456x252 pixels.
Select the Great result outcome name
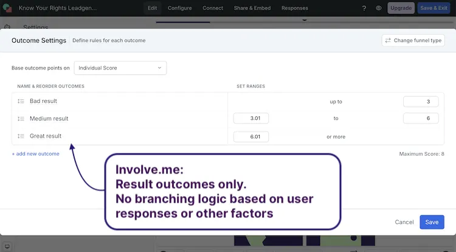46,136
